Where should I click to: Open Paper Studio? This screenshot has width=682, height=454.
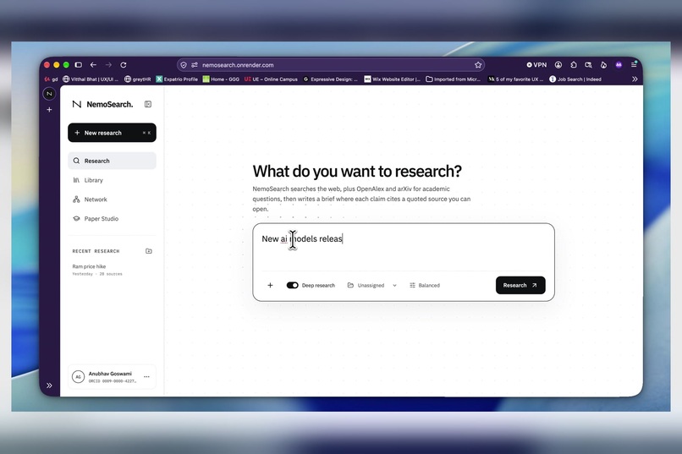point(112,218)
